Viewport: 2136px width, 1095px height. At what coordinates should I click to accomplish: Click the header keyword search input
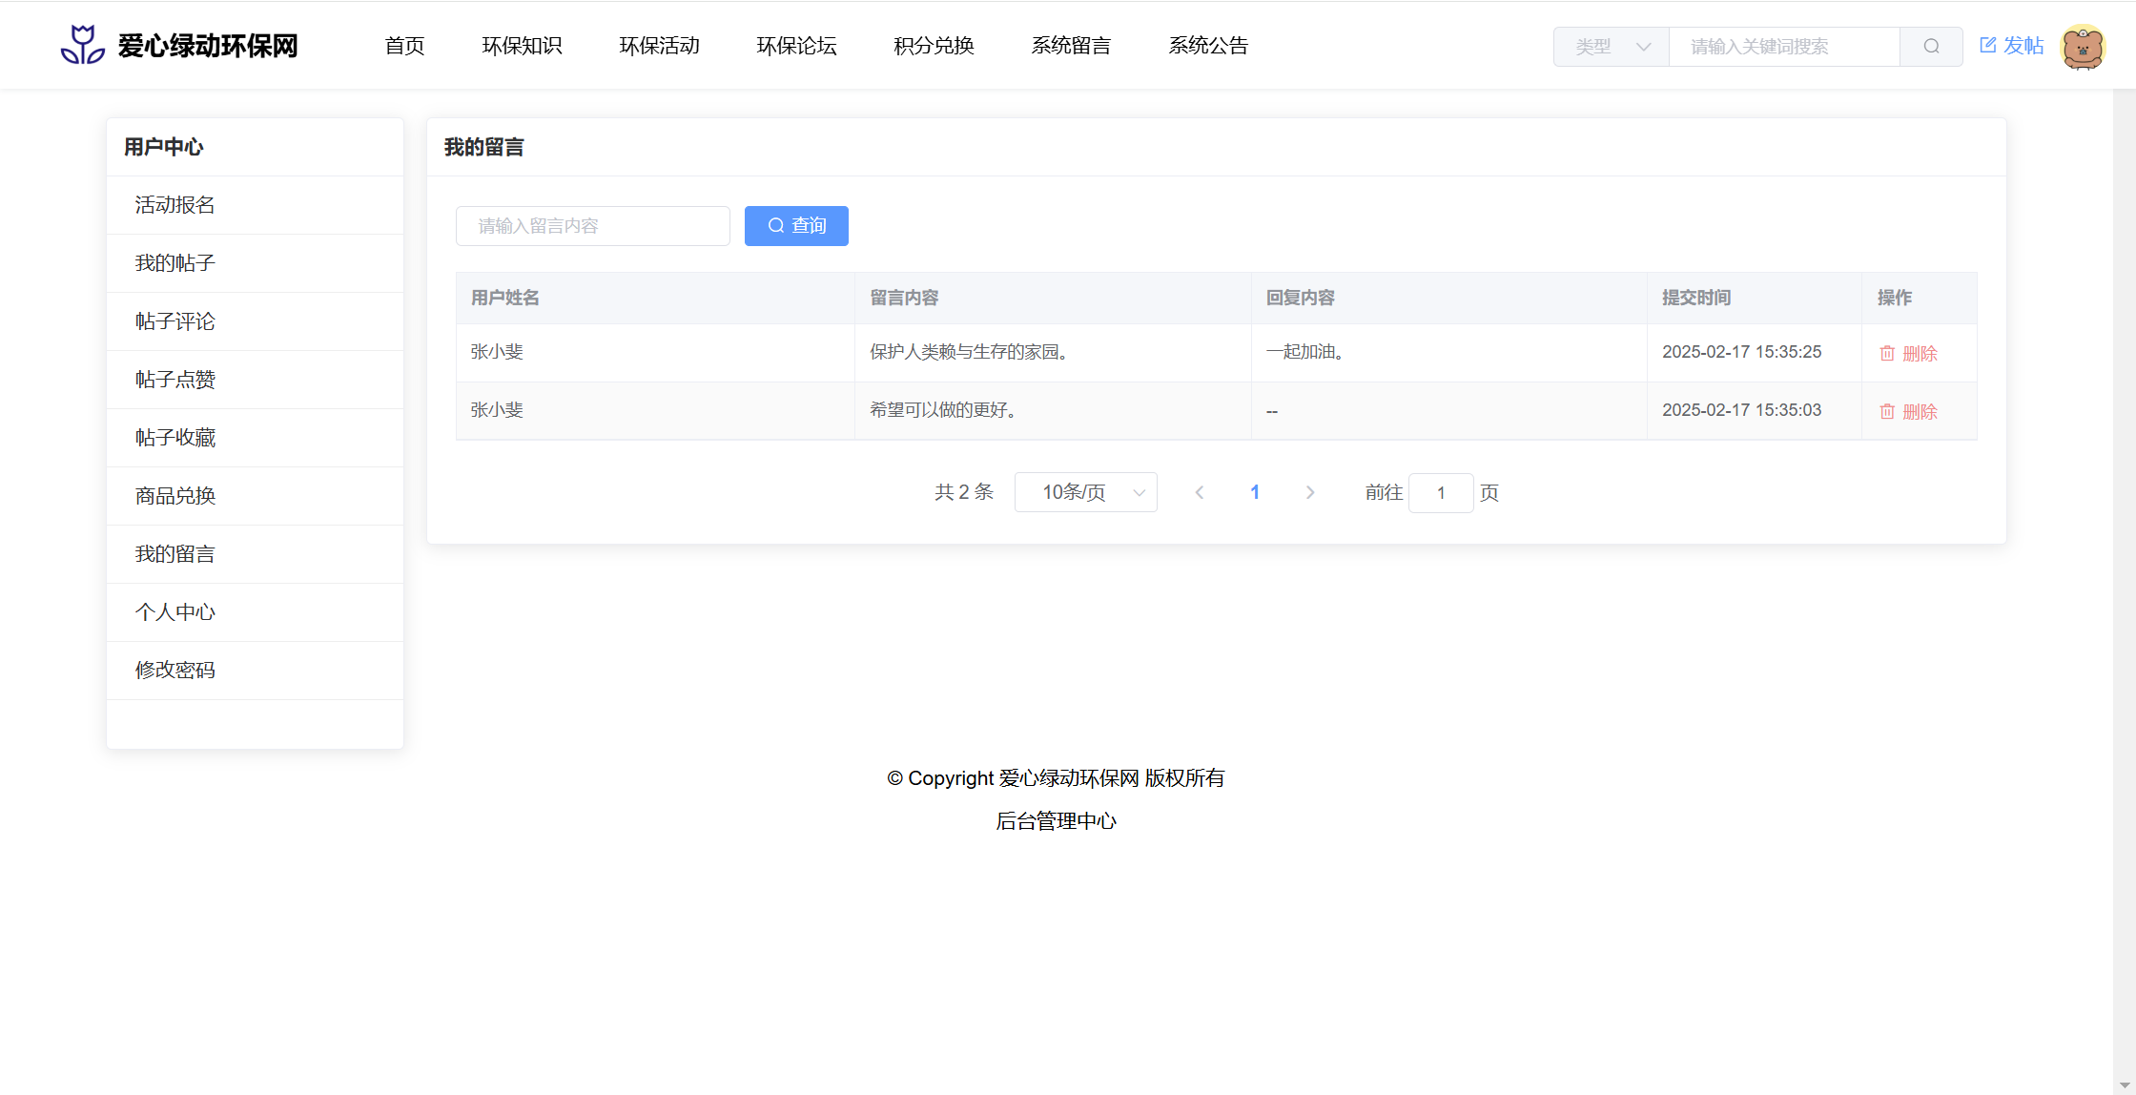pos(1783,47)
